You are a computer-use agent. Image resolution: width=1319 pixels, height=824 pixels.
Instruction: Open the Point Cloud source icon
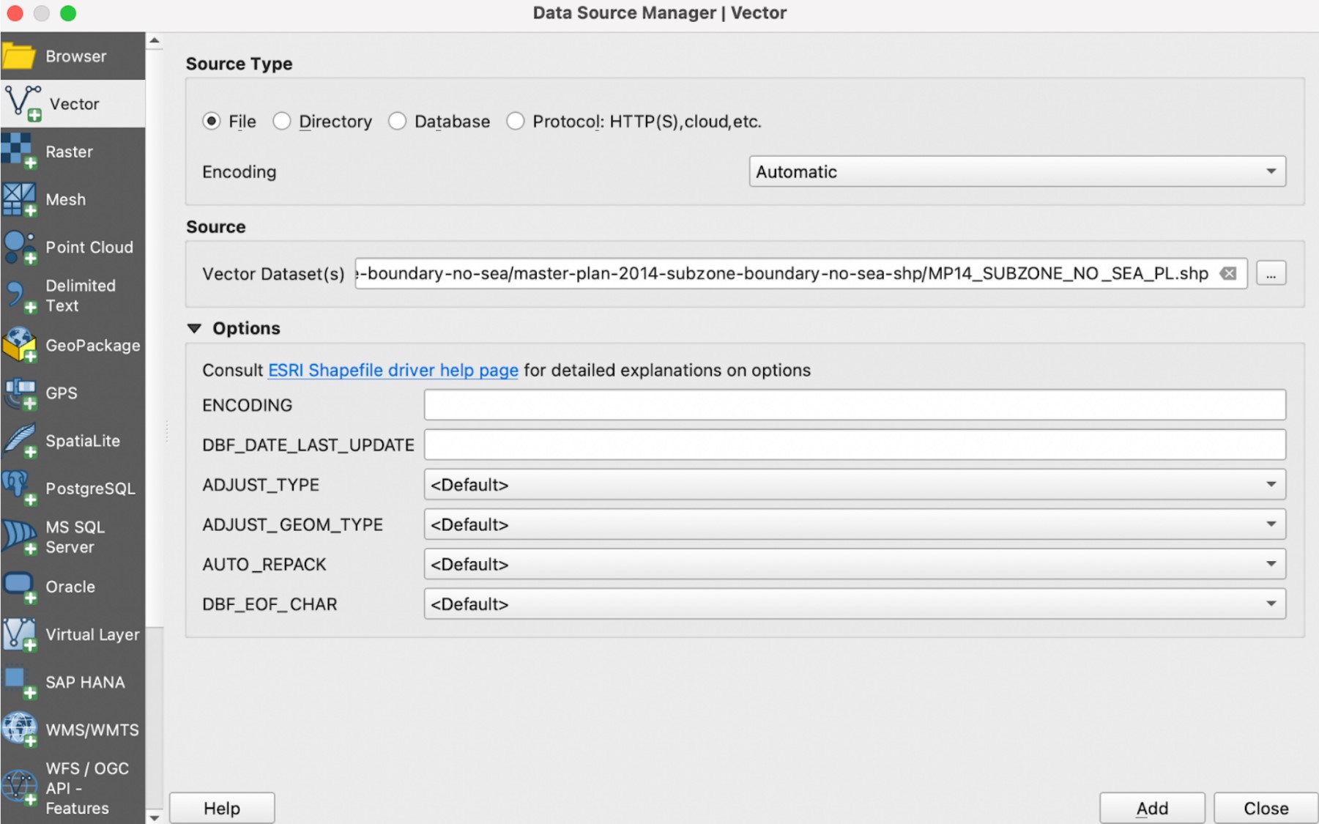(x=19, y=248)
